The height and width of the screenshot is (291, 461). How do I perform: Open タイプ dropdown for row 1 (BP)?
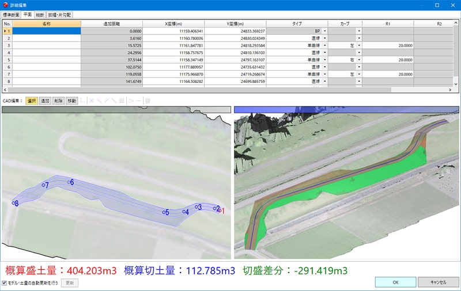click(x=324, y=31)
